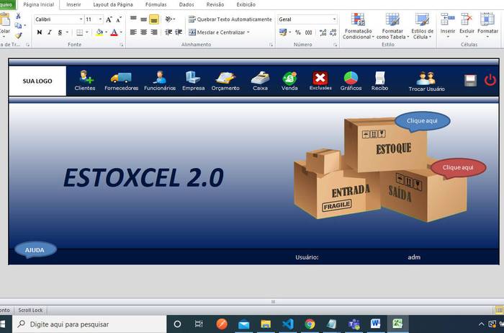Image resolution: width=504 pixels, height=333 pixels.
Task: Open the Clientes module
Action: pos(86,81)
